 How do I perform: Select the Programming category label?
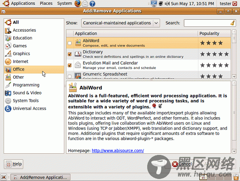pyautogui.click(x=26, y=85)
